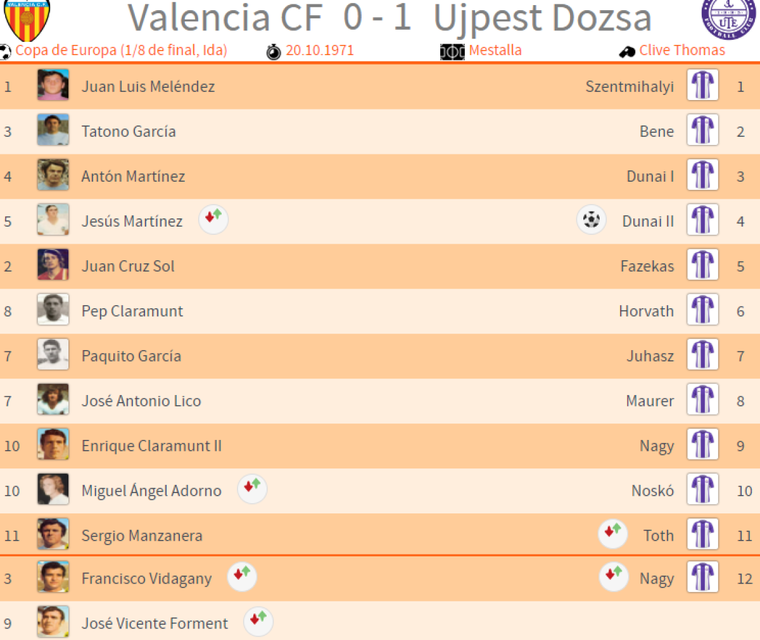
Task: Click the goal ball icon beside Dunai II
Action: point(592,220)
